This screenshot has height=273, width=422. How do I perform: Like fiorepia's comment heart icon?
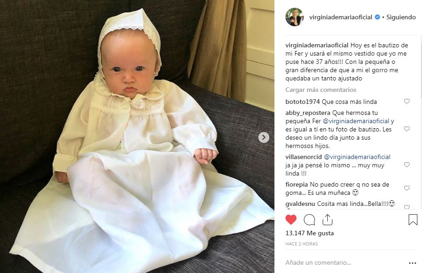tap(407, 188)
